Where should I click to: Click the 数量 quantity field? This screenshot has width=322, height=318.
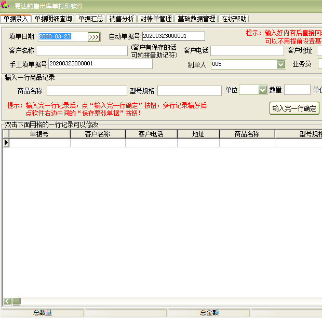[297, 90]
